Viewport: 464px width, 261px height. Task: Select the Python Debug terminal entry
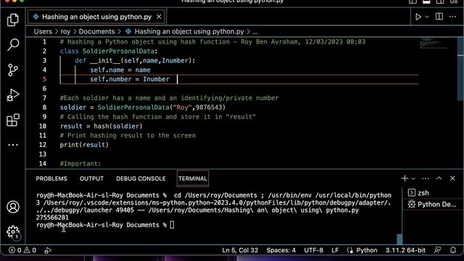tap(432, 204)
